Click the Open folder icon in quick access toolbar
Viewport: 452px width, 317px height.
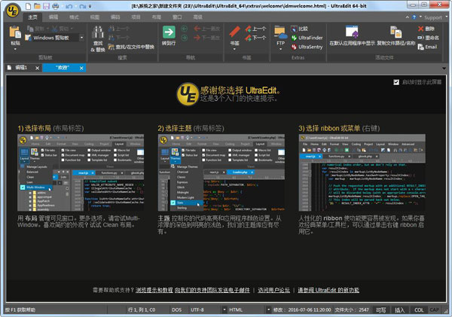point(37,6)
